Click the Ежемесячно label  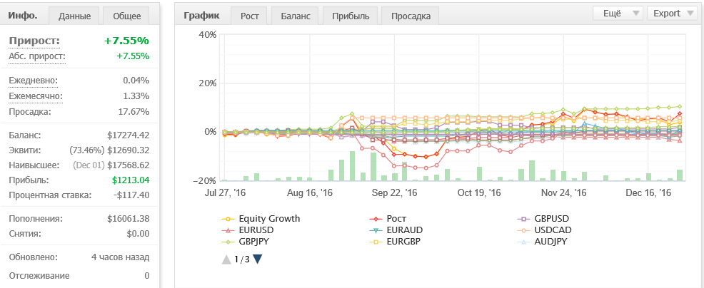[x=36, y=96]
